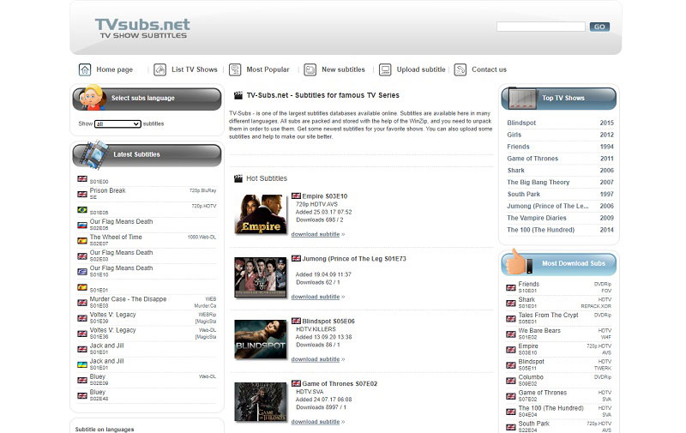Click the Game of Thrones poster thumbnail

coord(261,401)
